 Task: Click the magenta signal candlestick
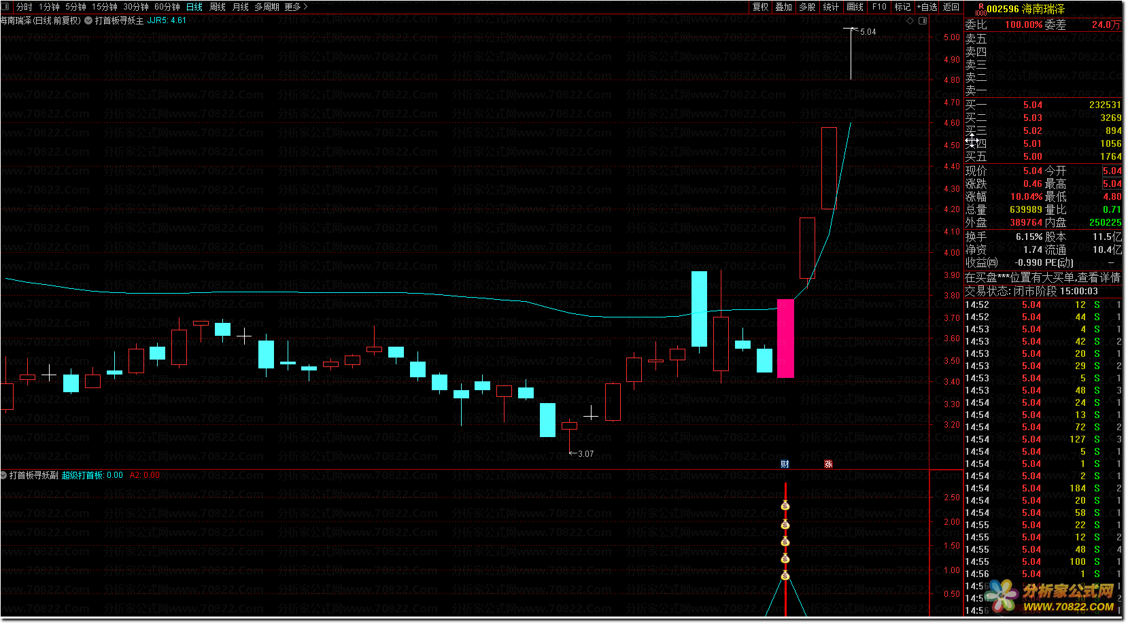click(785, 338)
